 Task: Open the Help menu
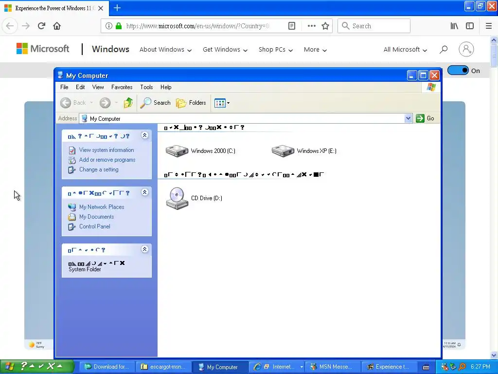[x=166, y=87]
